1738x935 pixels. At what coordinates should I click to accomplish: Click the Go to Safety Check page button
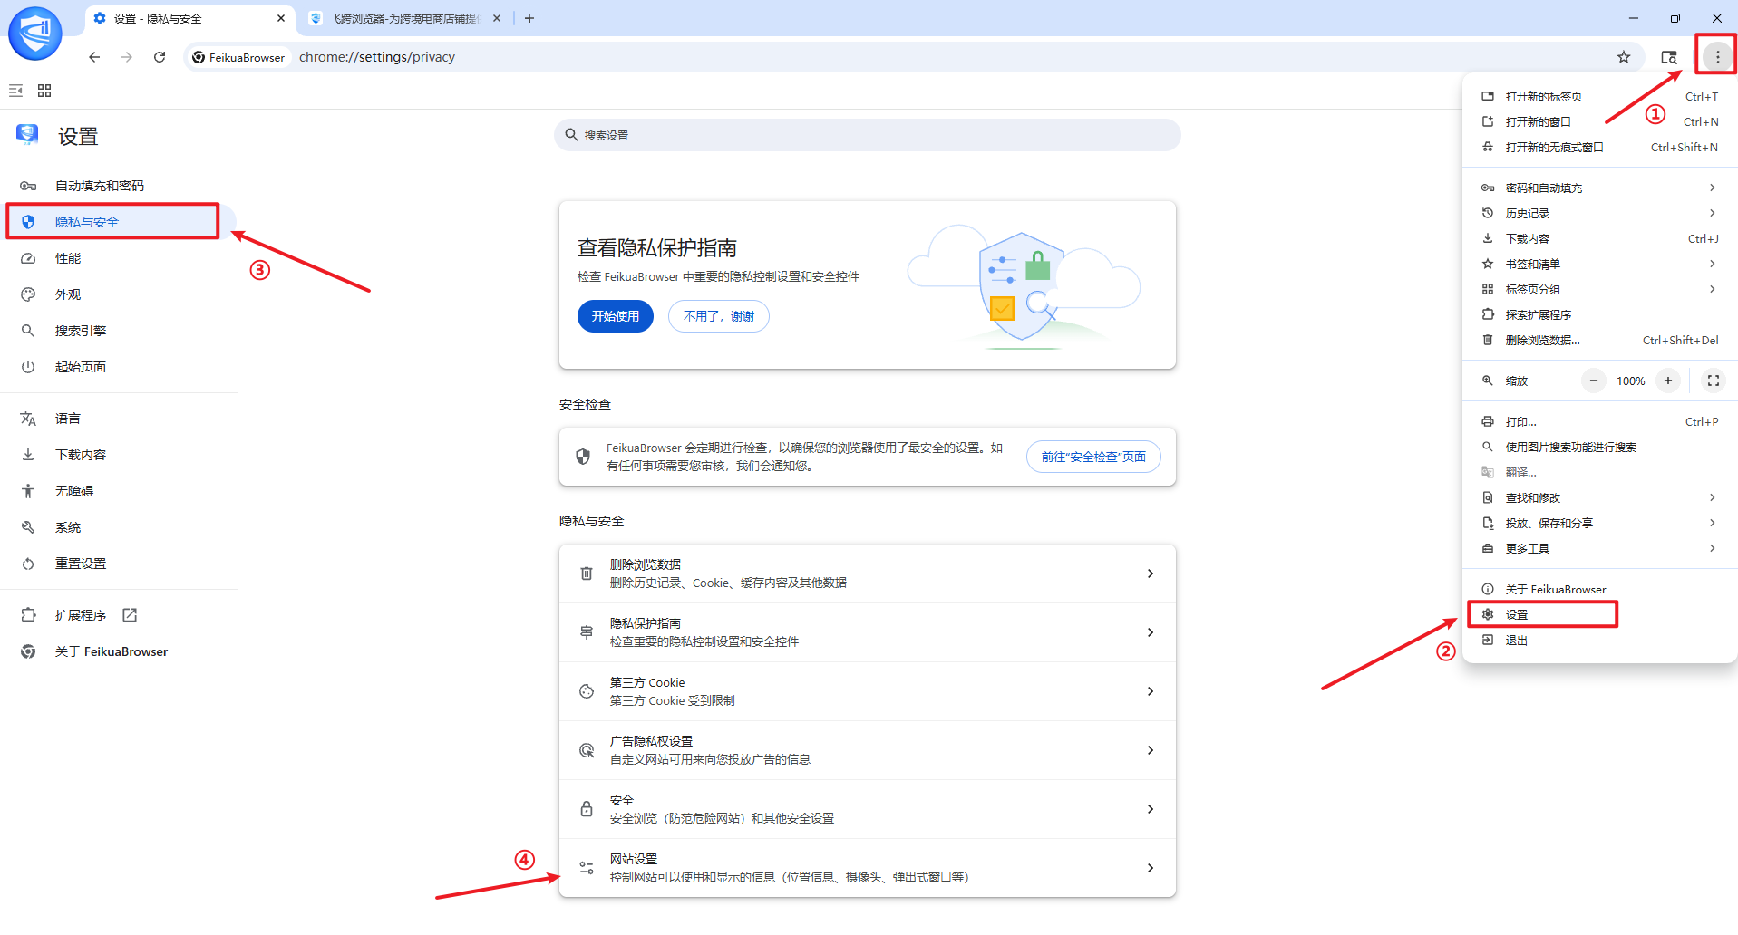point(1092,457)
